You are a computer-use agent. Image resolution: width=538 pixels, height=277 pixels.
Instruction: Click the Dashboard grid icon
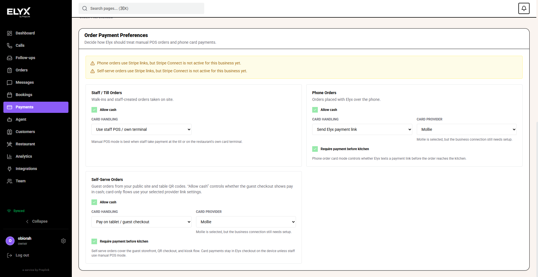coord(10,33)
